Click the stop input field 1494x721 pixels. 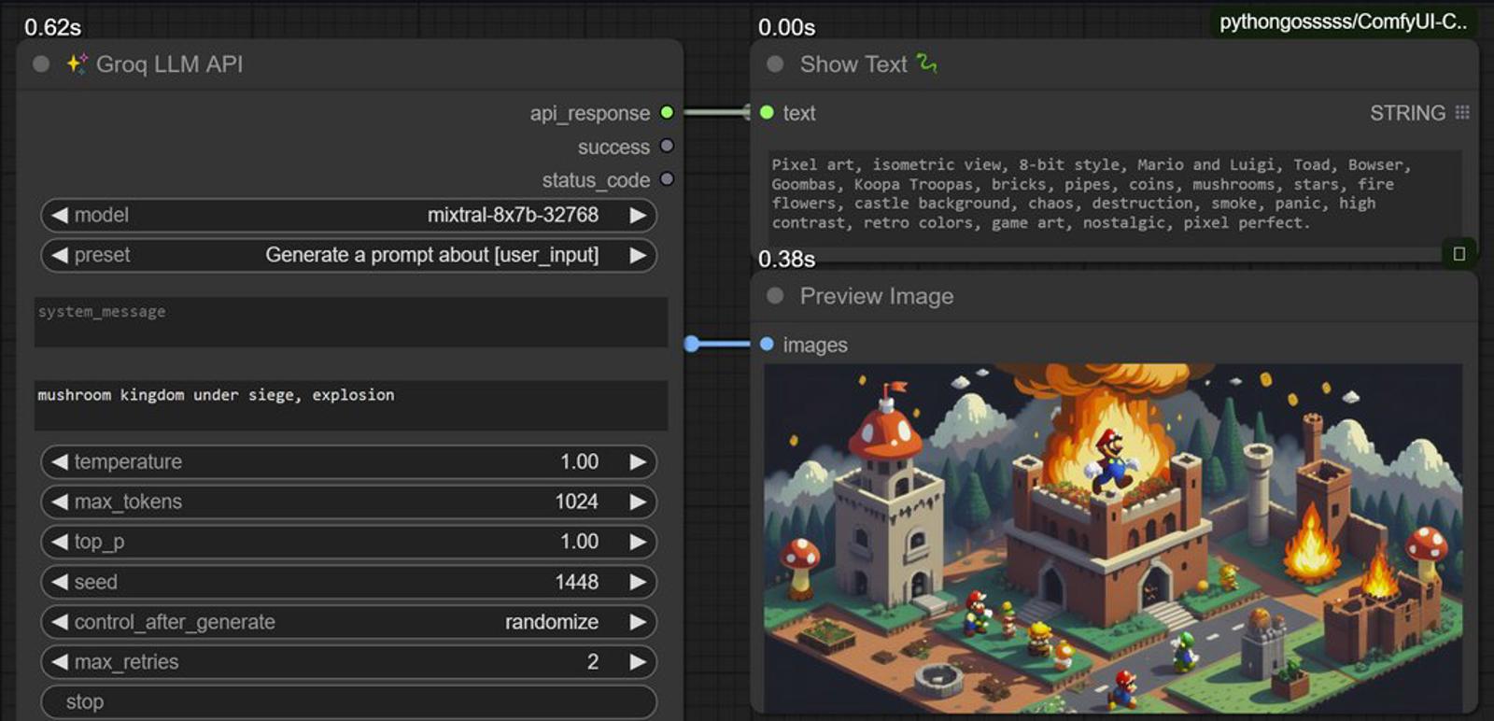[348, 702]
